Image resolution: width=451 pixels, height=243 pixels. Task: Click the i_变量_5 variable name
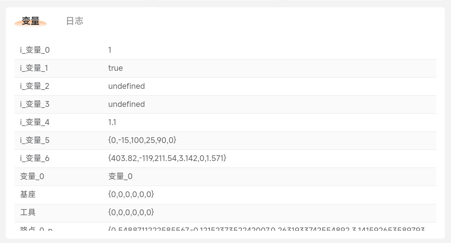(35, 140)
